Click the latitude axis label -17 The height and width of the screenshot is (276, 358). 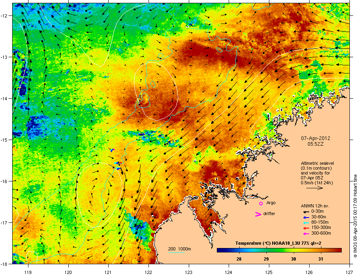[x=4, y=222]
